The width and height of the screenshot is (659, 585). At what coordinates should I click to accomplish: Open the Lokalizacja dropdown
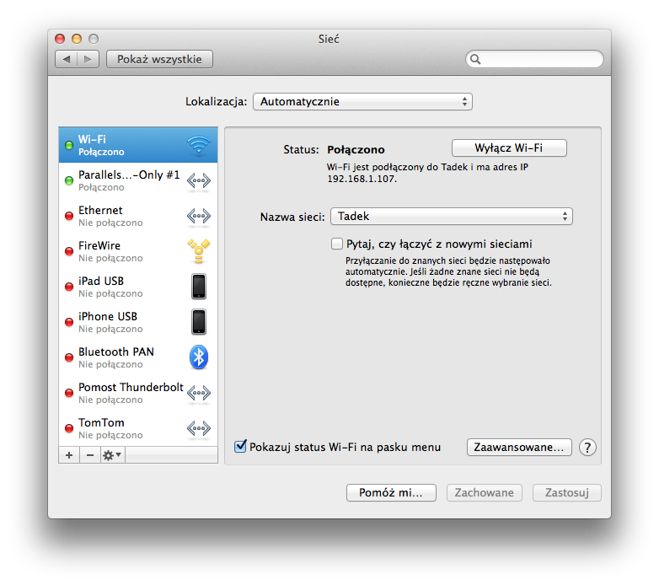point(362,102)
